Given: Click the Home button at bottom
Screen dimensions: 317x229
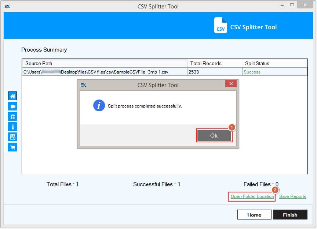Looking at the screenshot, I should point(254,215).
